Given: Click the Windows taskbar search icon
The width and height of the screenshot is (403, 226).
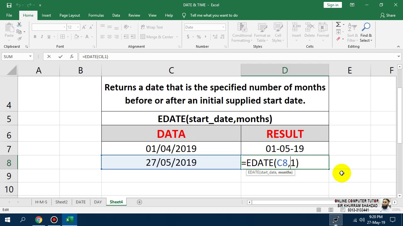Looking at the screenshot, I should (23, 220).
